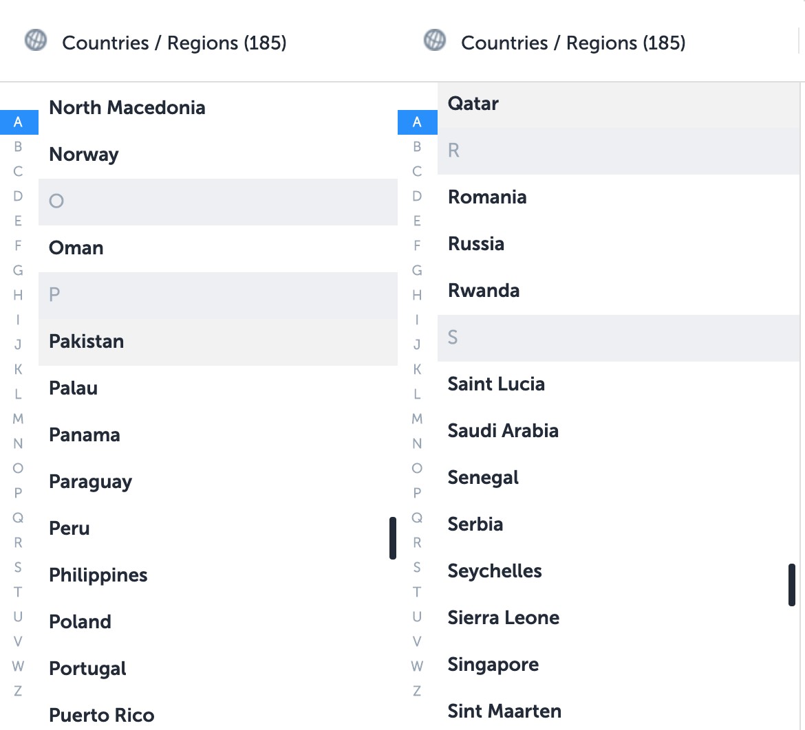
Task: Select Norway from the country list
Action: point(83,154)
